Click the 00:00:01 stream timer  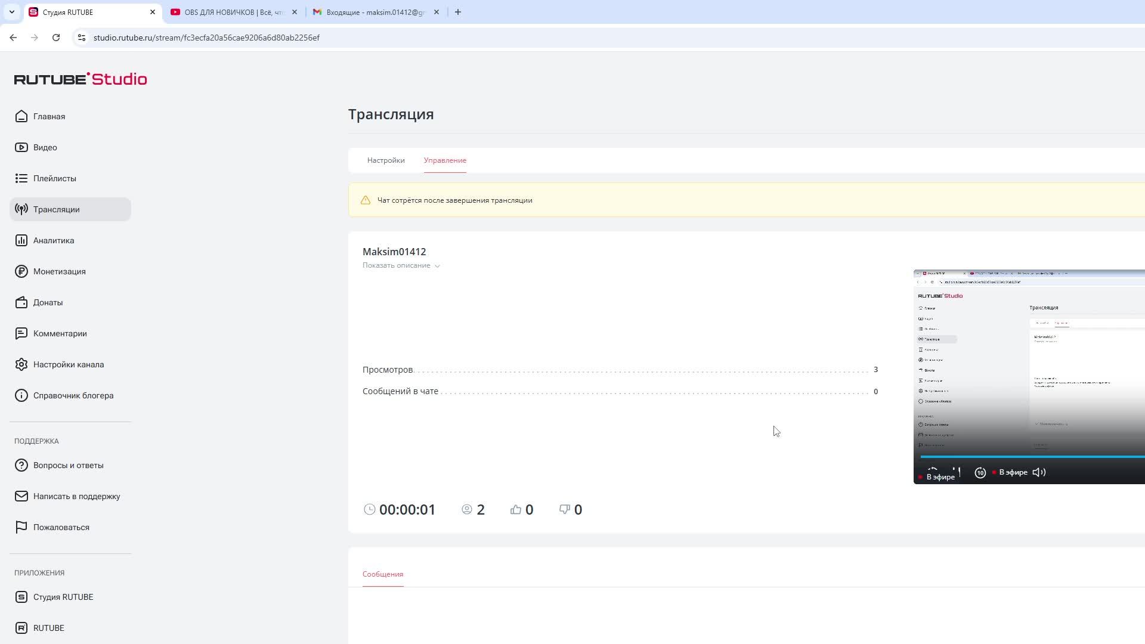click(x=407, y=509)
